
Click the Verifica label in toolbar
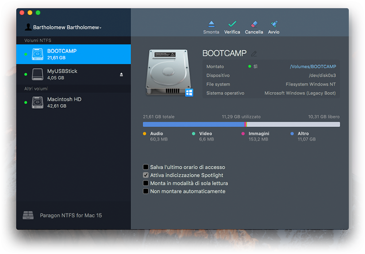click(232, 32)
